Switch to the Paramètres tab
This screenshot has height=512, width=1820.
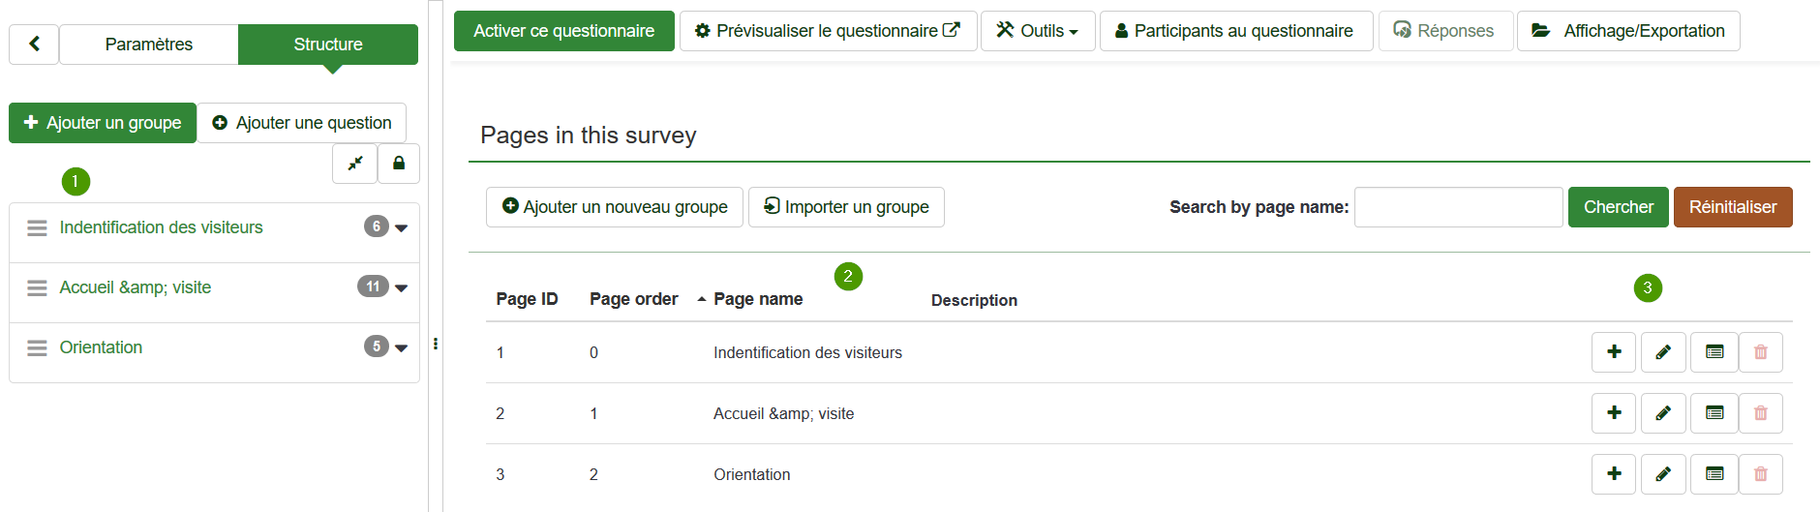coord(149,45)
